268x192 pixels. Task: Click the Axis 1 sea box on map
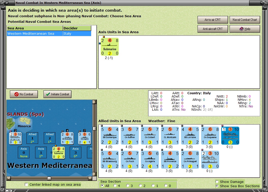point(41,152)
